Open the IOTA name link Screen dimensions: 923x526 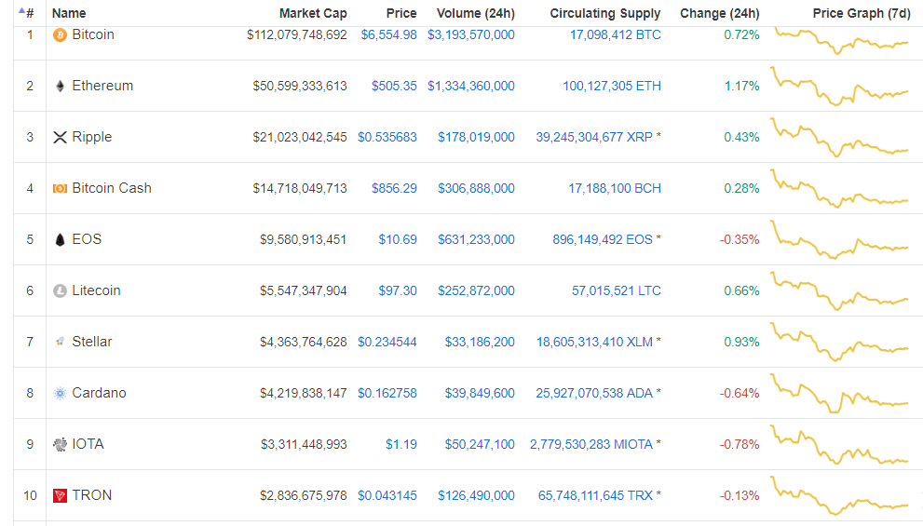tap(88, 444)
